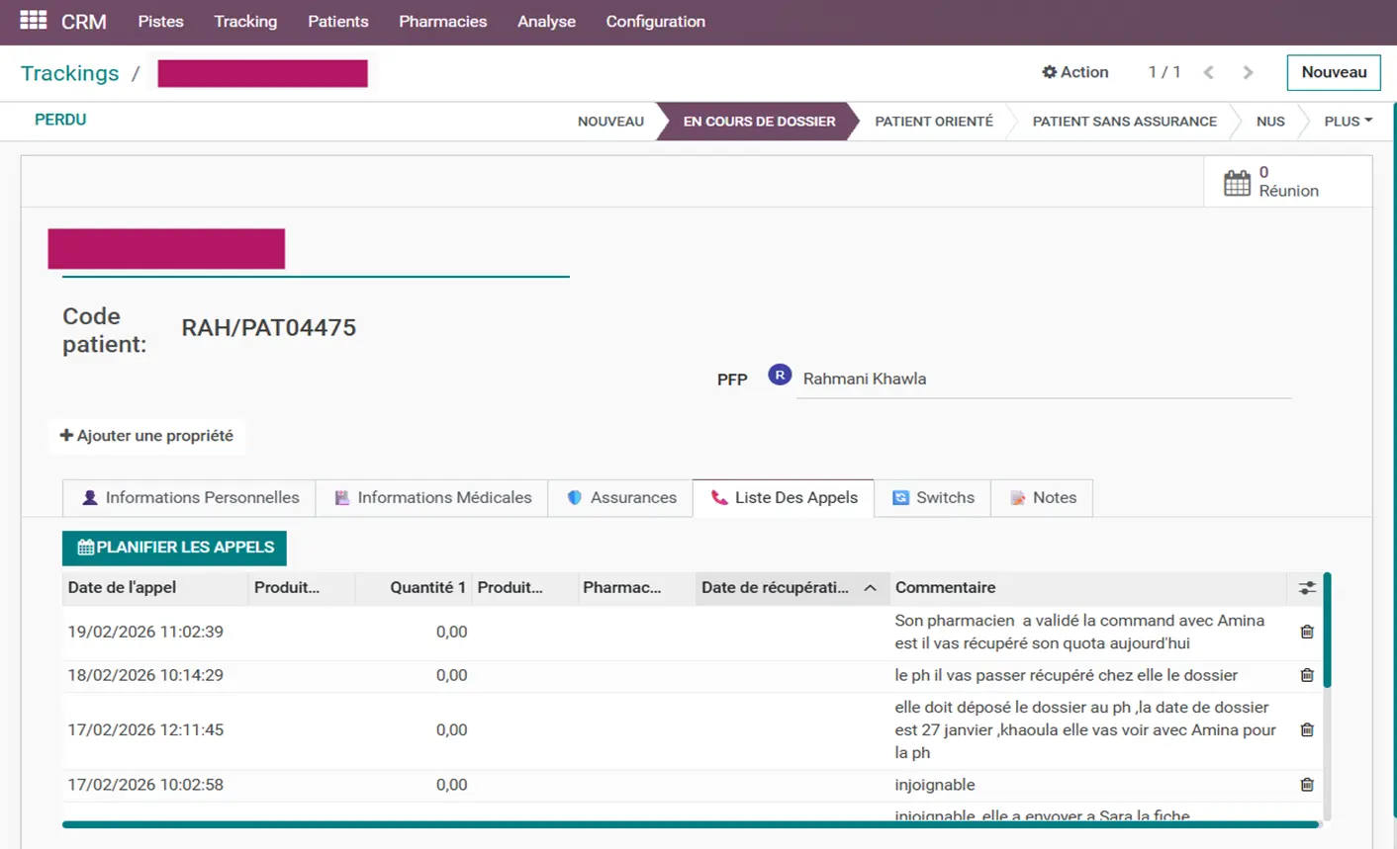The height and width of the screenshot is (849, 1397).
Task: Delete the 'injoignable' call at 10:02:58
Action: 1306,785
